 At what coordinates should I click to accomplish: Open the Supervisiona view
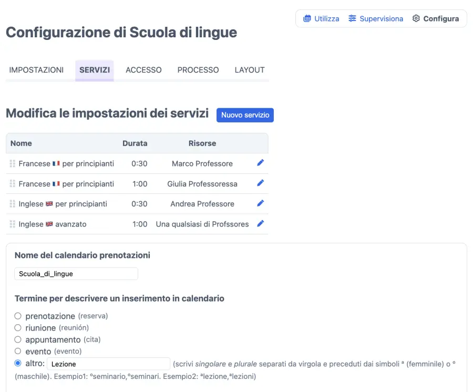point(381,18)
